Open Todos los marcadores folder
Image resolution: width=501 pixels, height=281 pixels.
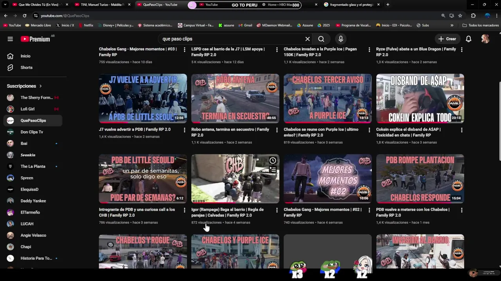(x=480, y=25)
